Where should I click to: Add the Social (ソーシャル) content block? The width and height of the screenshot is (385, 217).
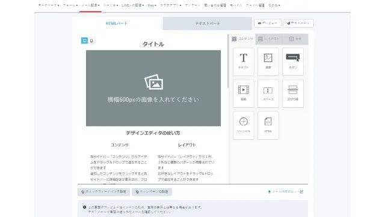tap(243, 125)
